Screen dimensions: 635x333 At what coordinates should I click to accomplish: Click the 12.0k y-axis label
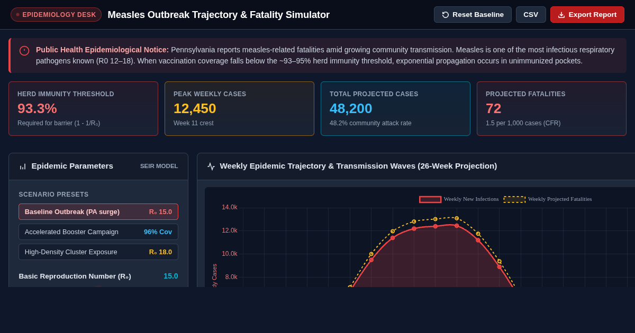click(x=230, y=230)
